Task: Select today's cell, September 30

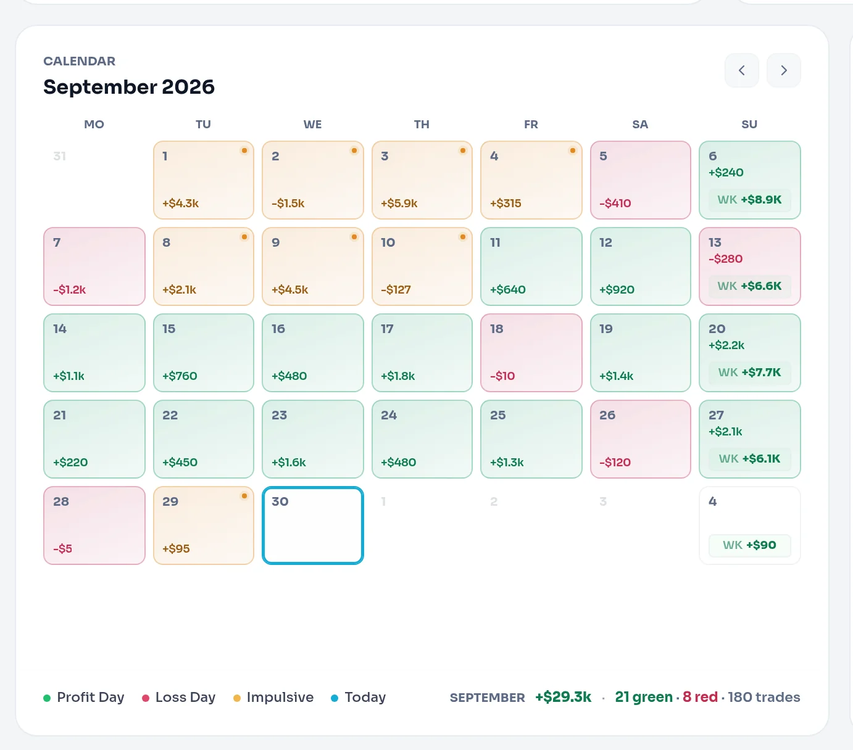Action: click(x=313, y=525)
